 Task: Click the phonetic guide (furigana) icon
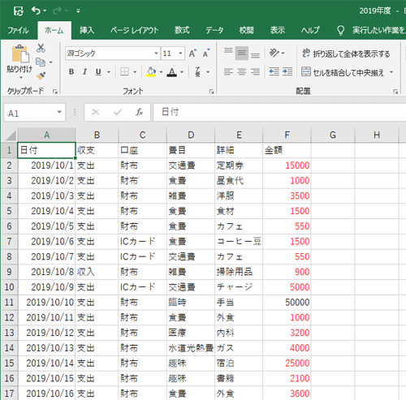[x=198, y=72]
